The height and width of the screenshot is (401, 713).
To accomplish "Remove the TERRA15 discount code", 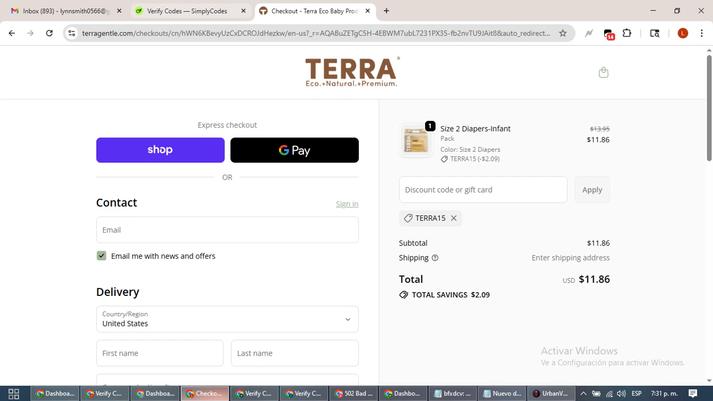I will coord(454,218).
